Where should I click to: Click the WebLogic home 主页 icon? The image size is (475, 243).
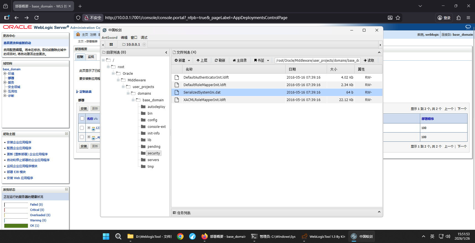click(78, 34)
